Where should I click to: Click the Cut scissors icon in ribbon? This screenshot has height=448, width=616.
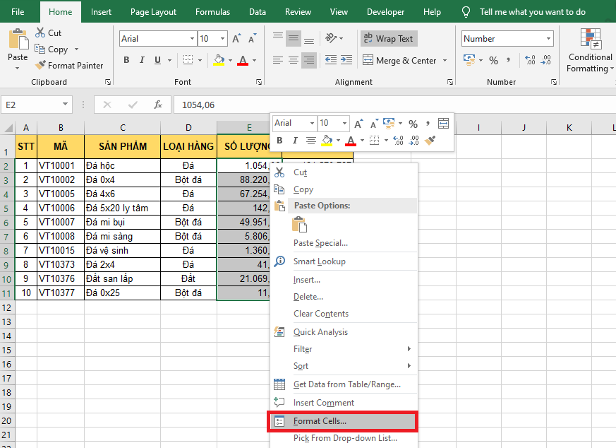click(40, 33)
